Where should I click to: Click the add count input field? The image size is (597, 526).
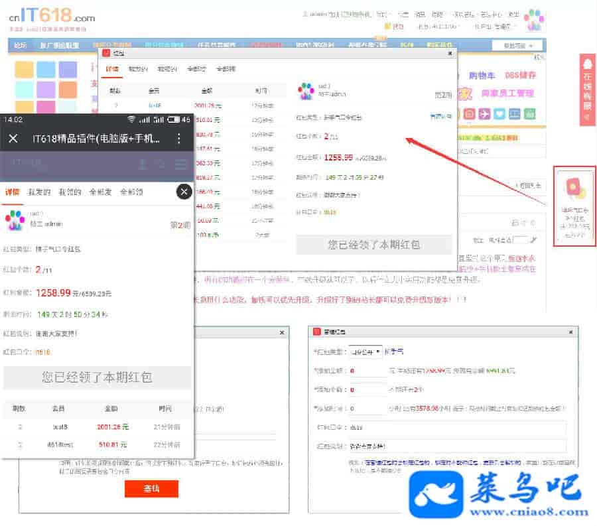point(367,390)
